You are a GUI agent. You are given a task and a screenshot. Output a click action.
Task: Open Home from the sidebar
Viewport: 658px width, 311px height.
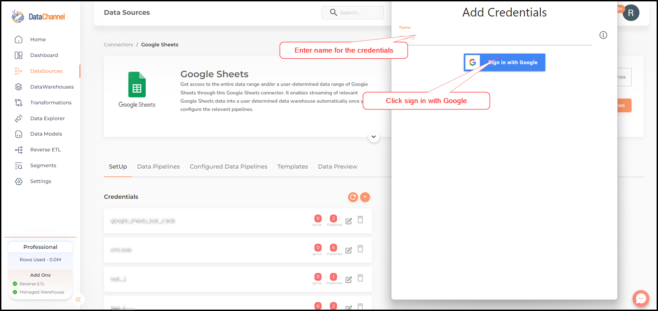(x=38, y=39)
